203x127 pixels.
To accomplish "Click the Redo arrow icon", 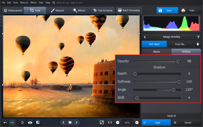I will point(12,122).
